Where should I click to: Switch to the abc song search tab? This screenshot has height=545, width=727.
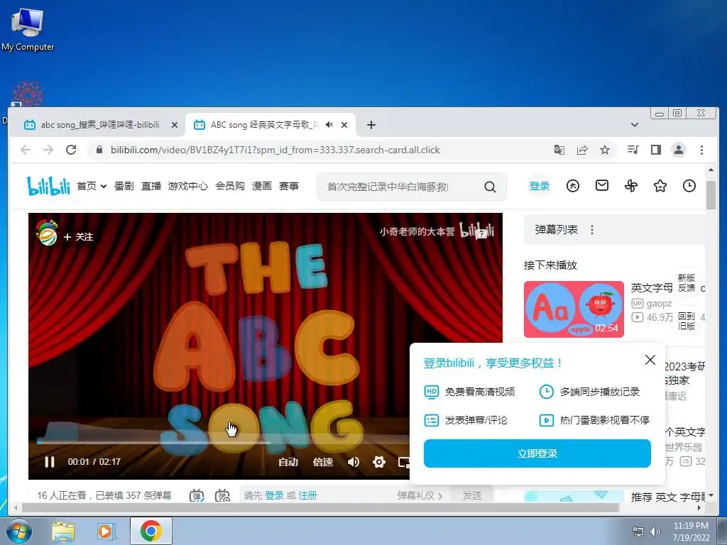pyautogui.click(x=99, y=125)
